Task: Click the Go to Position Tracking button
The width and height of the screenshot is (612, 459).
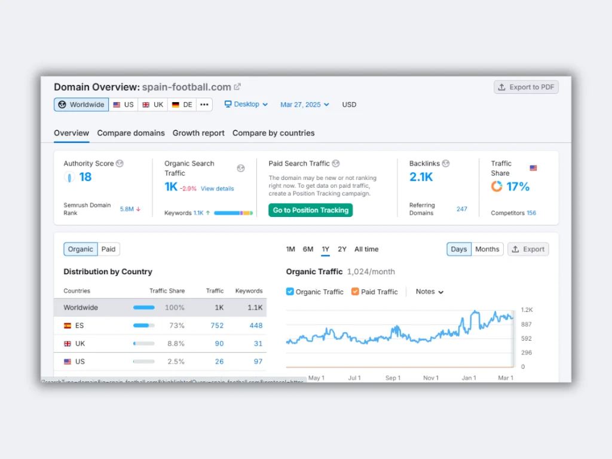Action: 310,210
